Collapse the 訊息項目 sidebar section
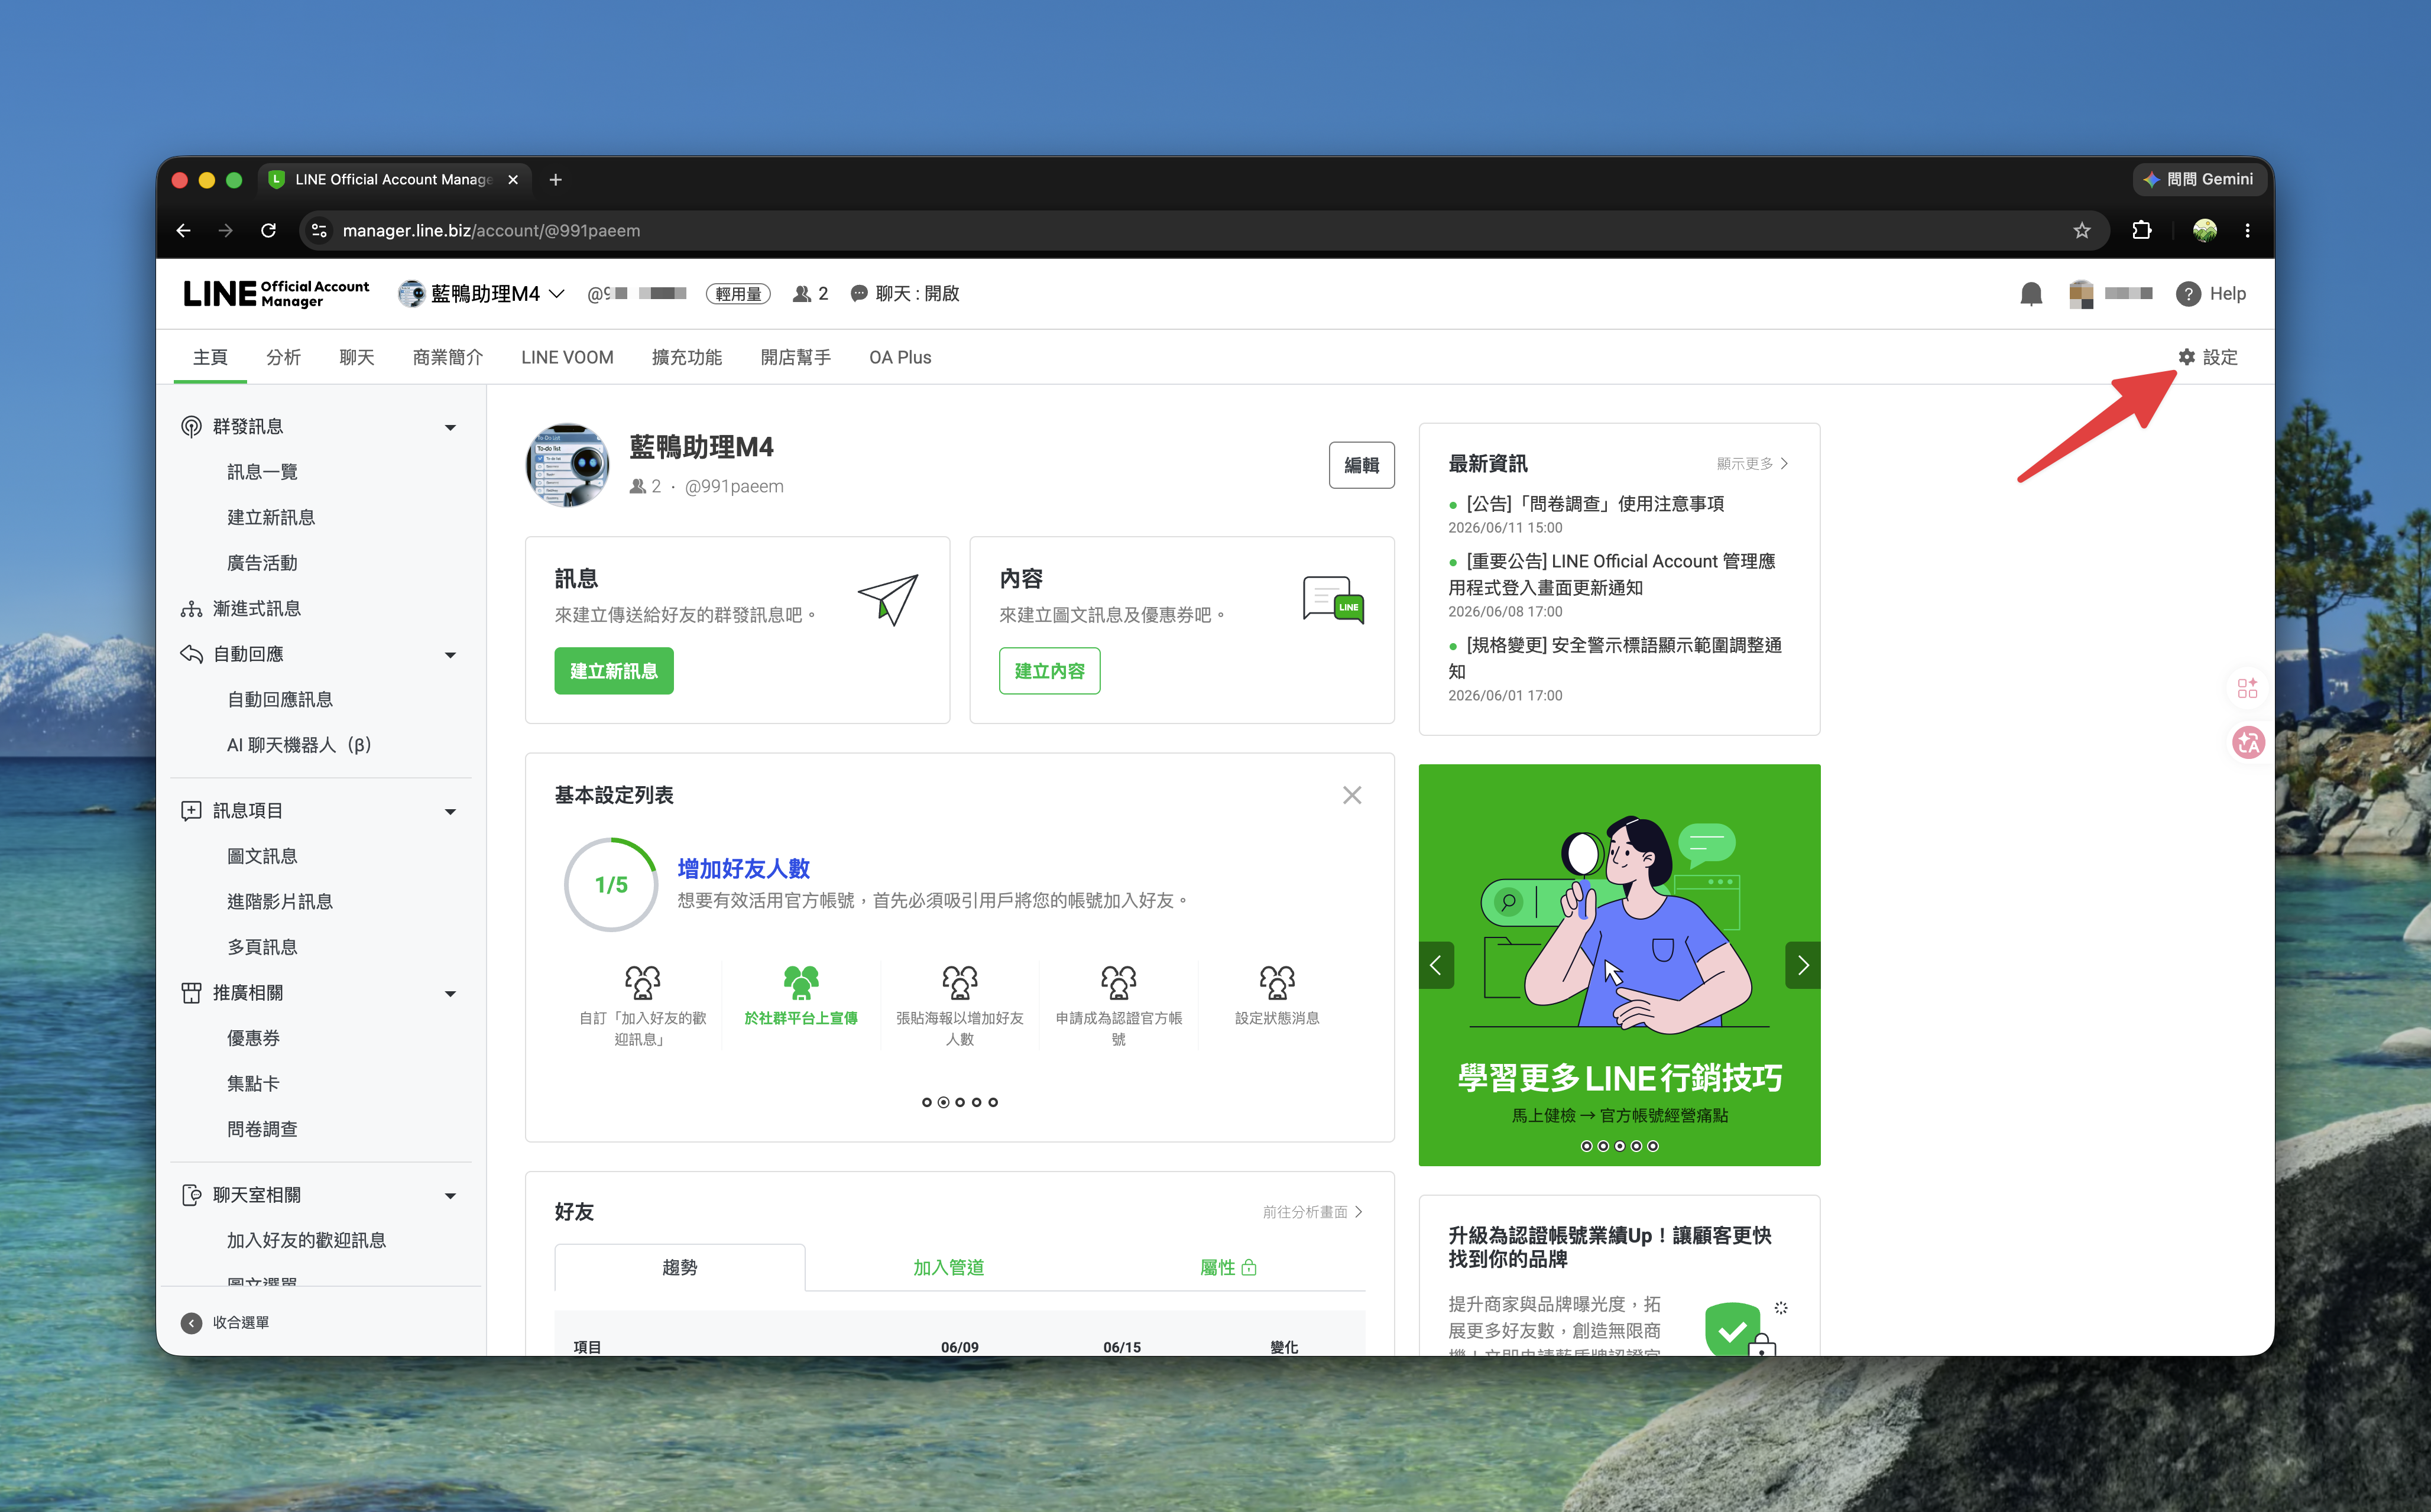The width and height of the screenshot is (2431, 1512). [x=450, y=811]
